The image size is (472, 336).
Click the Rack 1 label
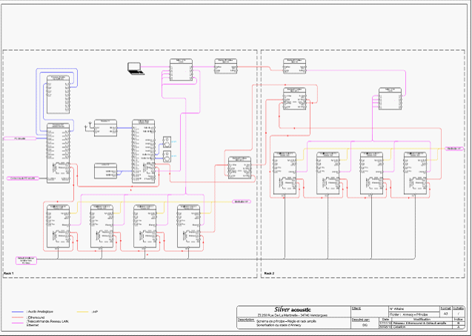[x=10, y=274]
